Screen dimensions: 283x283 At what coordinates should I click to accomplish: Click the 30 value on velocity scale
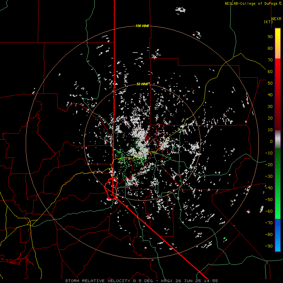point(270,106)
